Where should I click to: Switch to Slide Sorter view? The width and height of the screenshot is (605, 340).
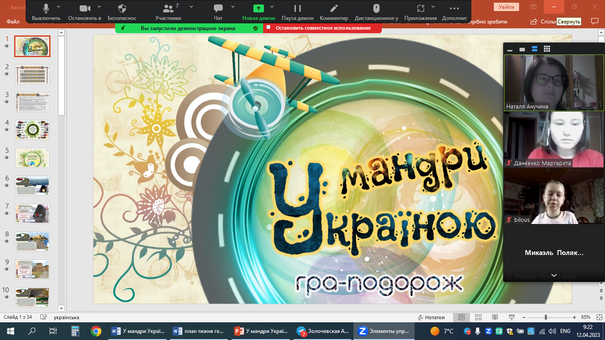(x=478, y=317)
